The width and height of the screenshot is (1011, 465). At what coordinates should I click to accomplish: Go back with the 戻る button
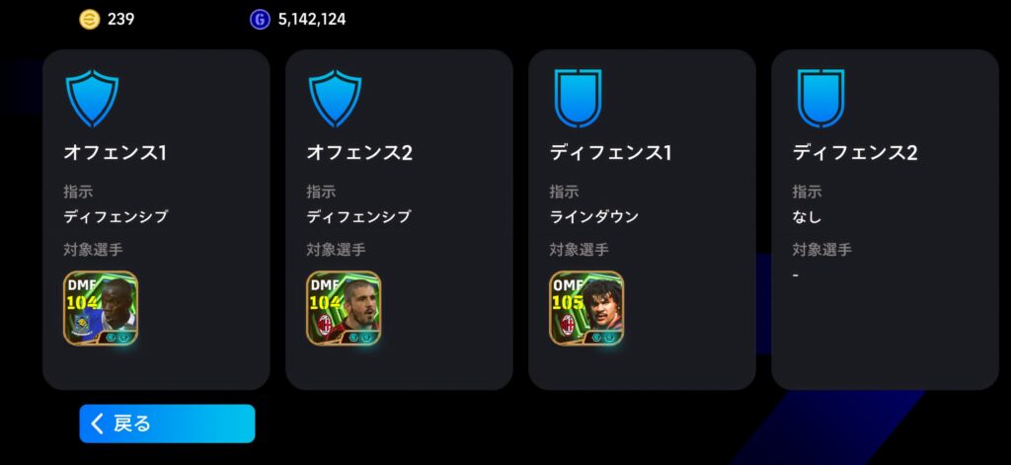point(167,424)
